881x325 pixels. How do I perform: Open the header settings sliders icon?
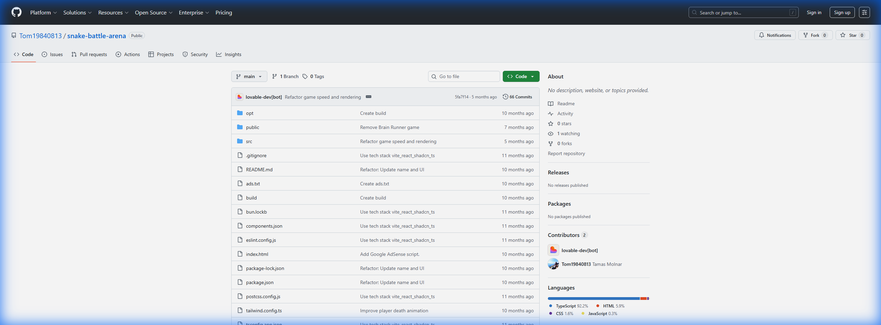[864, 12]
